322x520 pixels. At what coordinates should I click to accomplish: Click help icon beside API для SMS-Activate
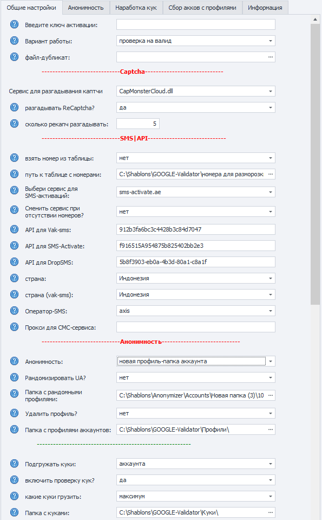pos(14,246)
